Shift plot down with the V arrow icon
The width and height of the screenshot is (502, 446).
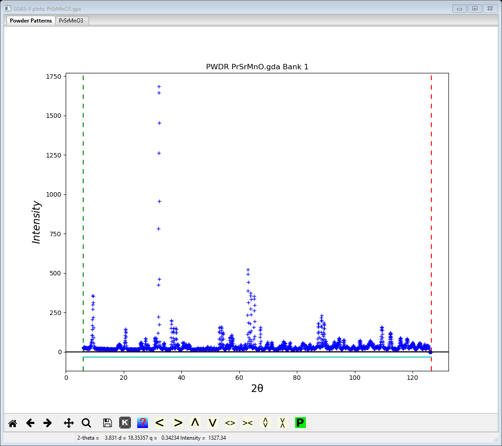tap(213, 423)
